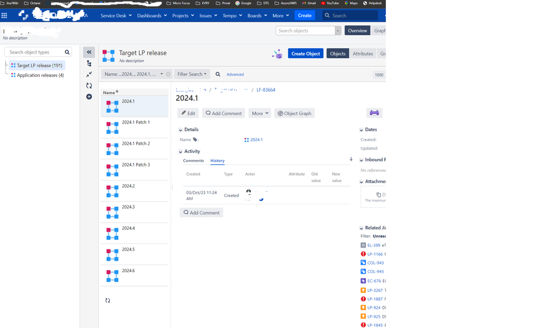Click the Create button in header
Image resolution: width=541 pixels, height=328 pixels.
305,16
